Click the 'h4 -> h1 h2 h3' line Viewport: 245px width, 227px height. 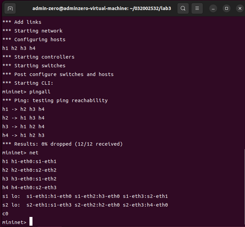23,135
